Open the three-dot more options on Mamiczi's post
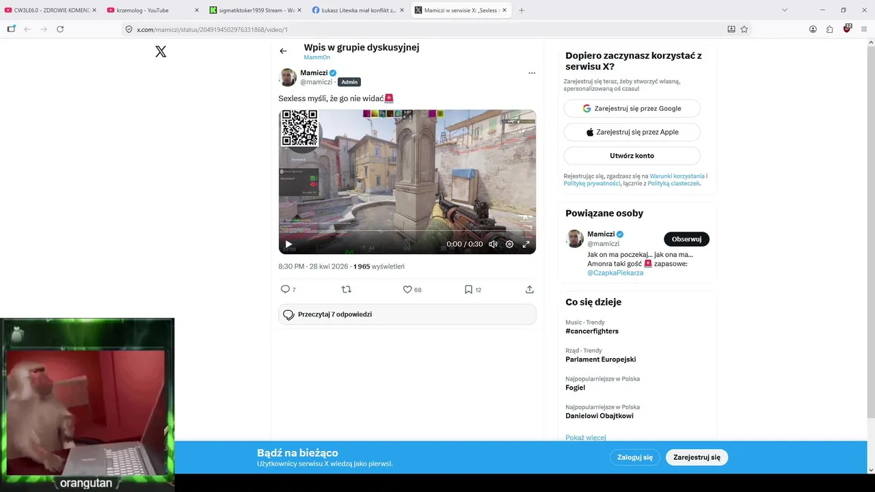 pyautogui.click(x=532, y=73)
